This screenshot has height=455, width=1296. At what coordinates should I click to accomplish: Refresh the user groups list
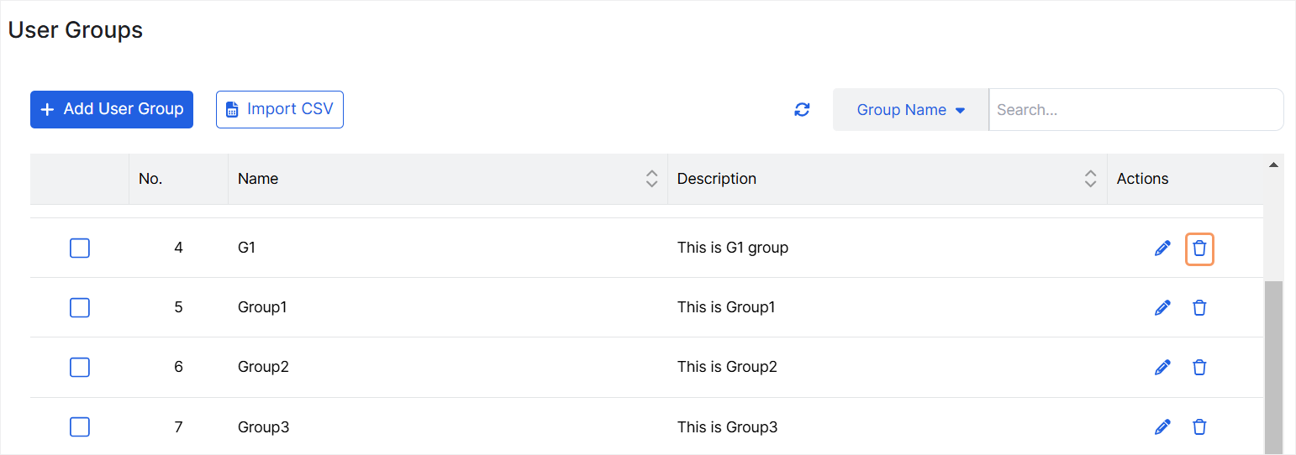802,110
